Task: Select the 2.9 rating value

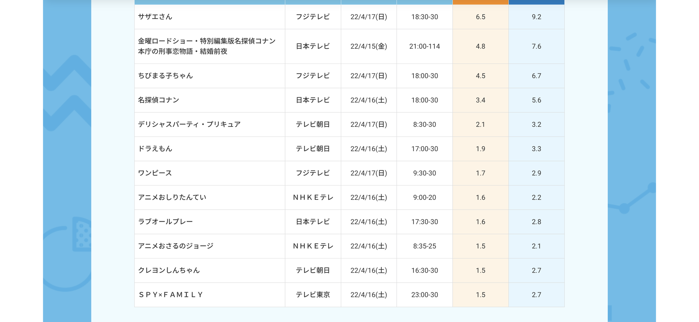Action: click(x=536, y=173)
